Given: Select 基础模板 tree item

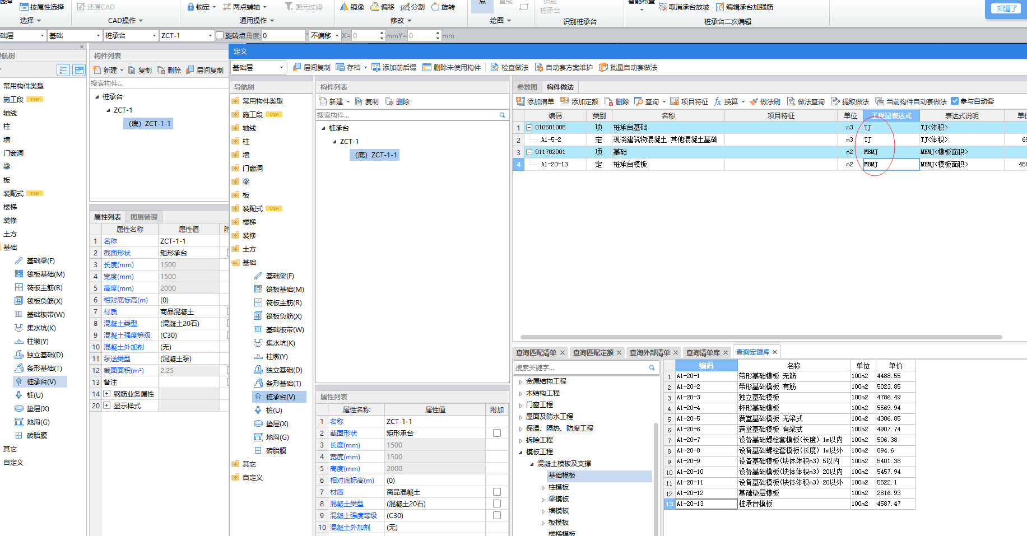Looking at the screenshot, I should pyautogui.click(x=562, y=476).
